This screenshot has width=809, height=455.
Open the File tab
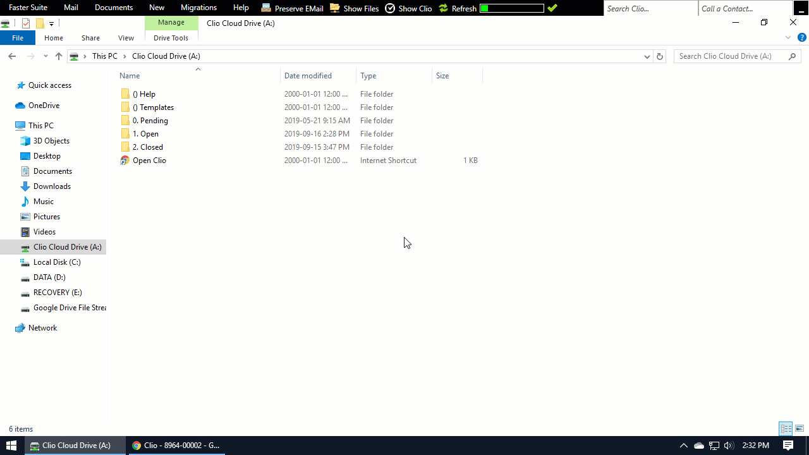pos(18,38)
